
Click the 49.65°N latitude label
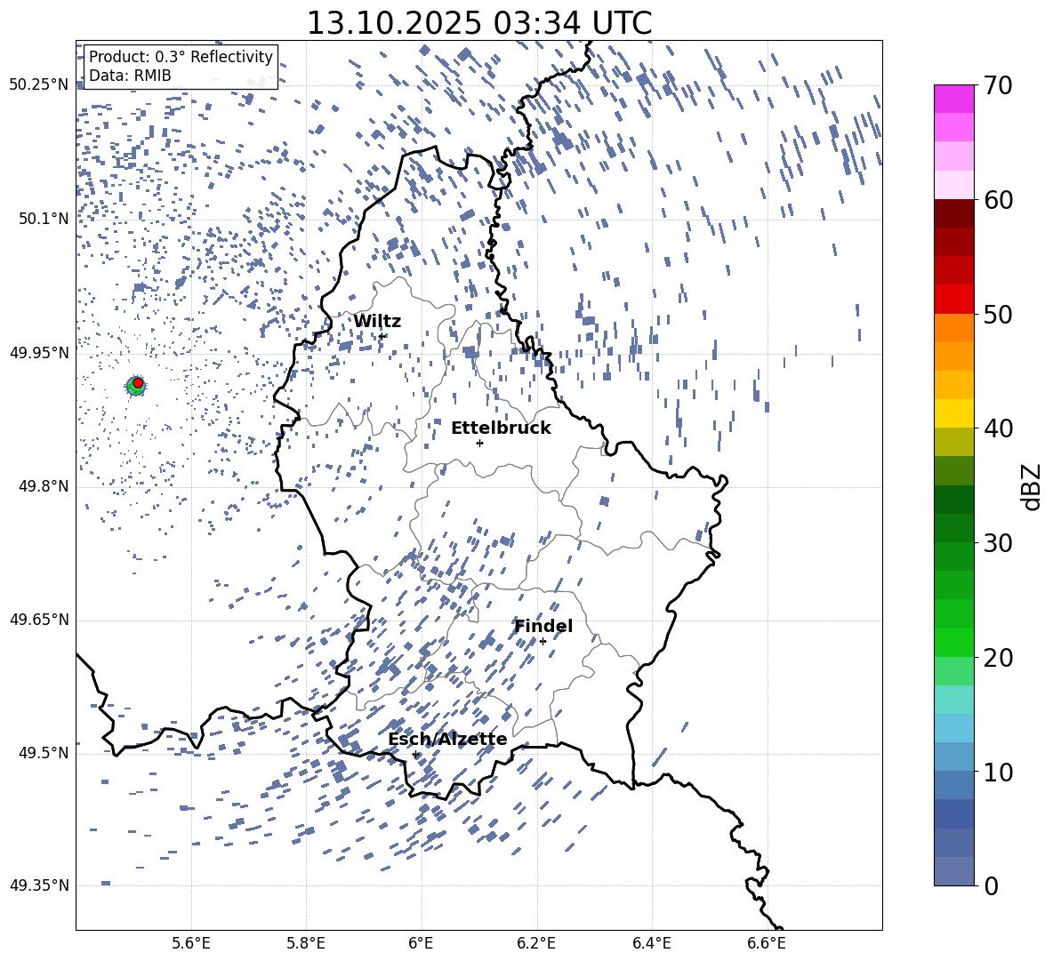[39, 620]
